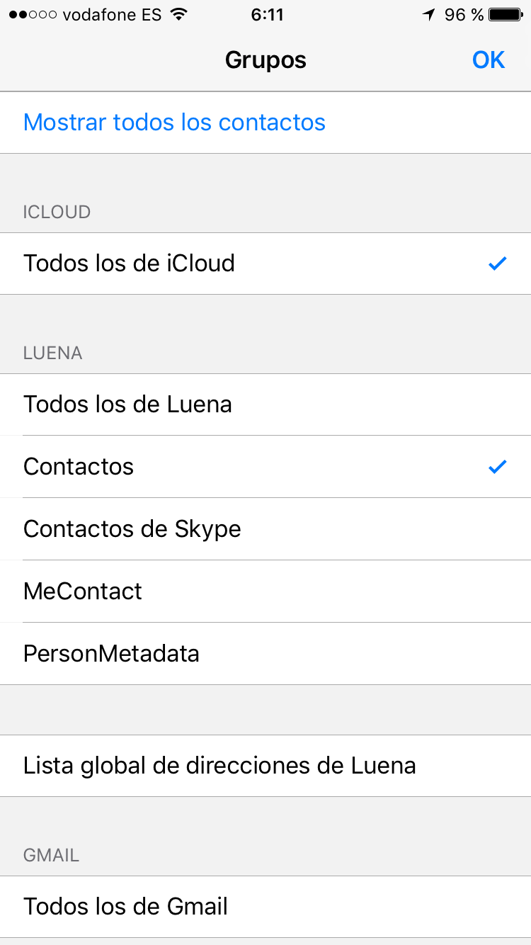The width and height of the screenshot is (531, 945).
Task: Enable the Todos los de Gmail group
Action: pos(125,907)
